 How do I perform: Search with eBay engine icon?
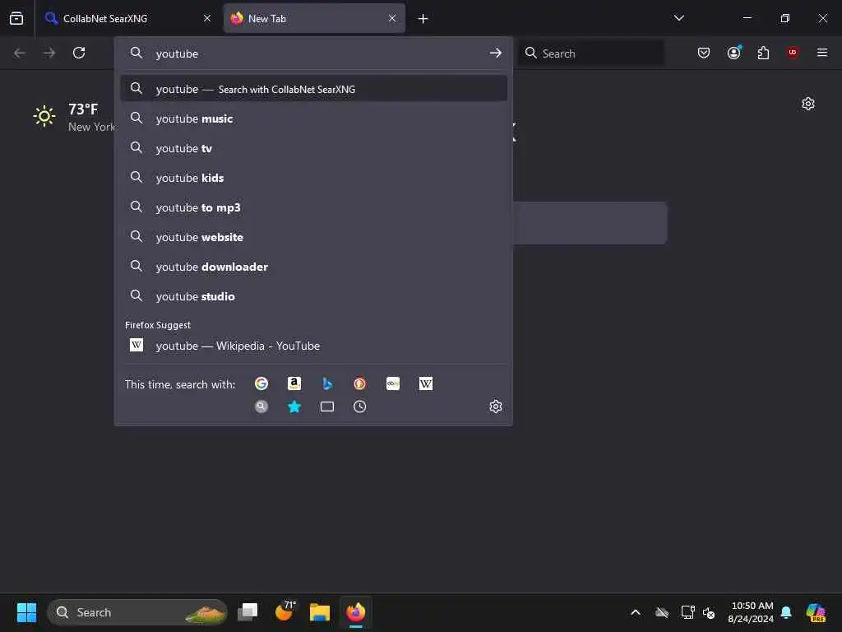(393, 383)
